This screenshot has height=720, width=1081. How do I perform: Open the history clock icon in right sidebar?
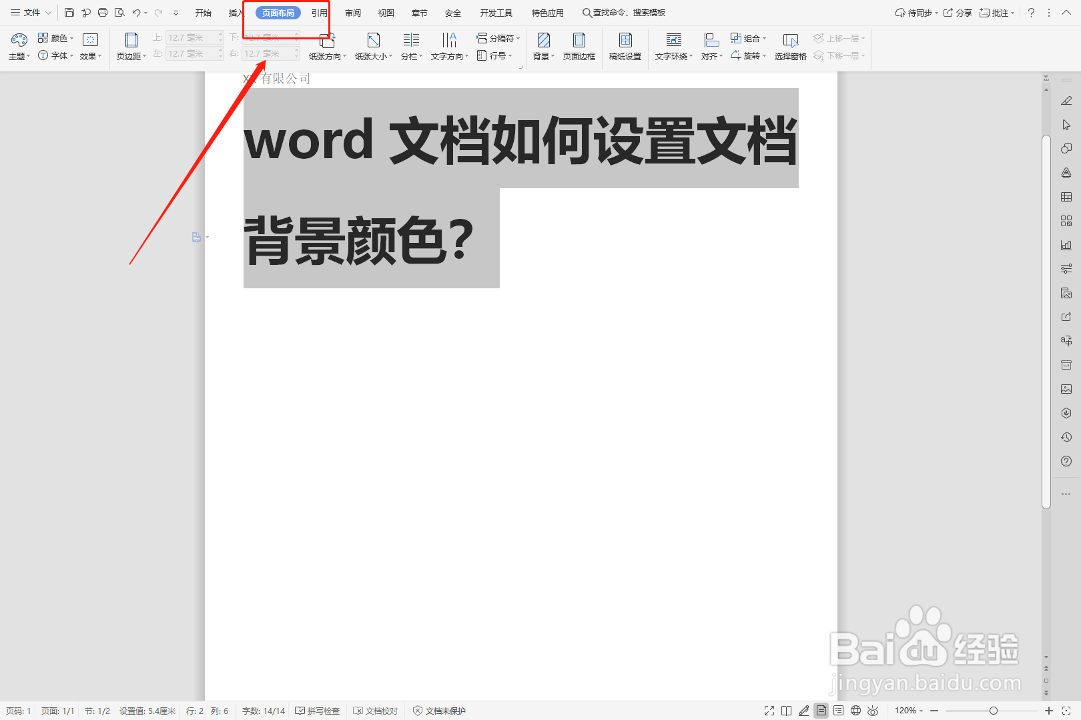(x=1066, y=437)
